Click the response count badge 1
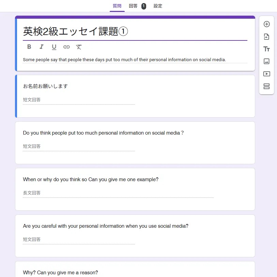The height and width of the screenshot is (277, 277). coord(144,6)
